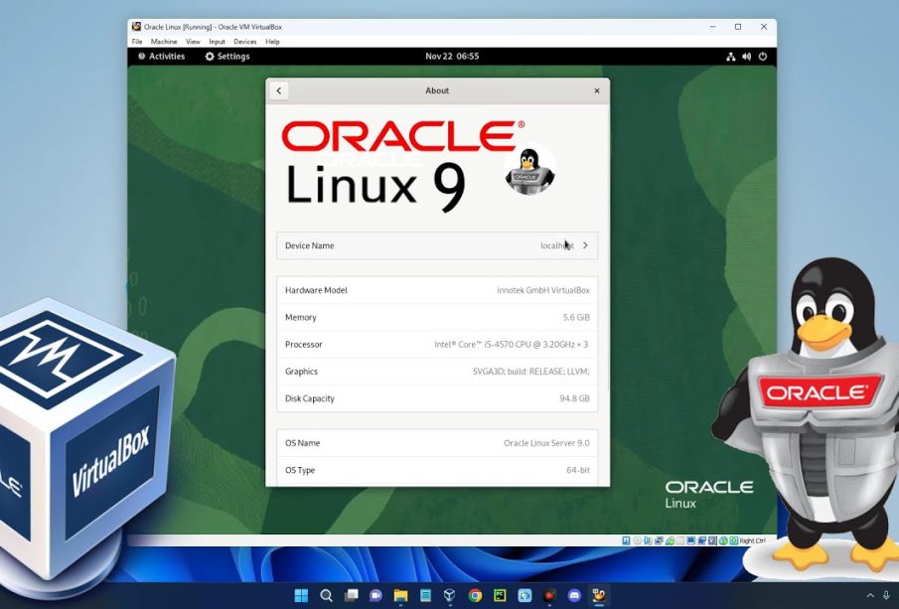
Task: Open the VirtualBox Devices menu
Action: 244,42
